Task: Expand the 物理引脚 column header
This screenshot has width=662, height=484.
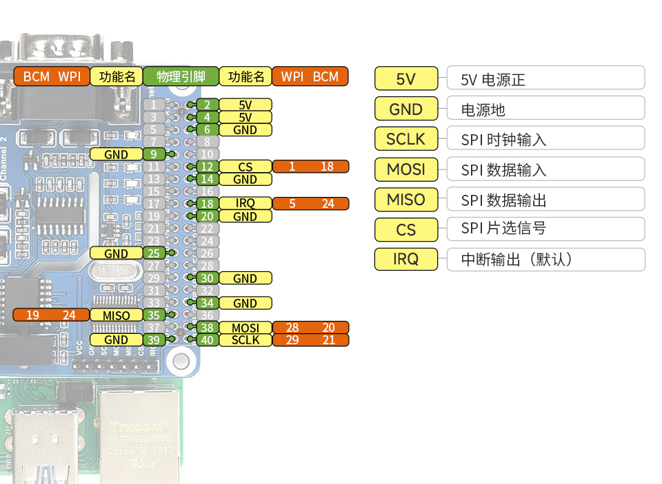Action: coord(181,76)
